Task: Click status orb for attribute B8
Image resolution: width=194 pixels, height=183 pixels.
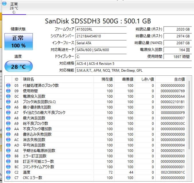Action: tap(8, 156)
